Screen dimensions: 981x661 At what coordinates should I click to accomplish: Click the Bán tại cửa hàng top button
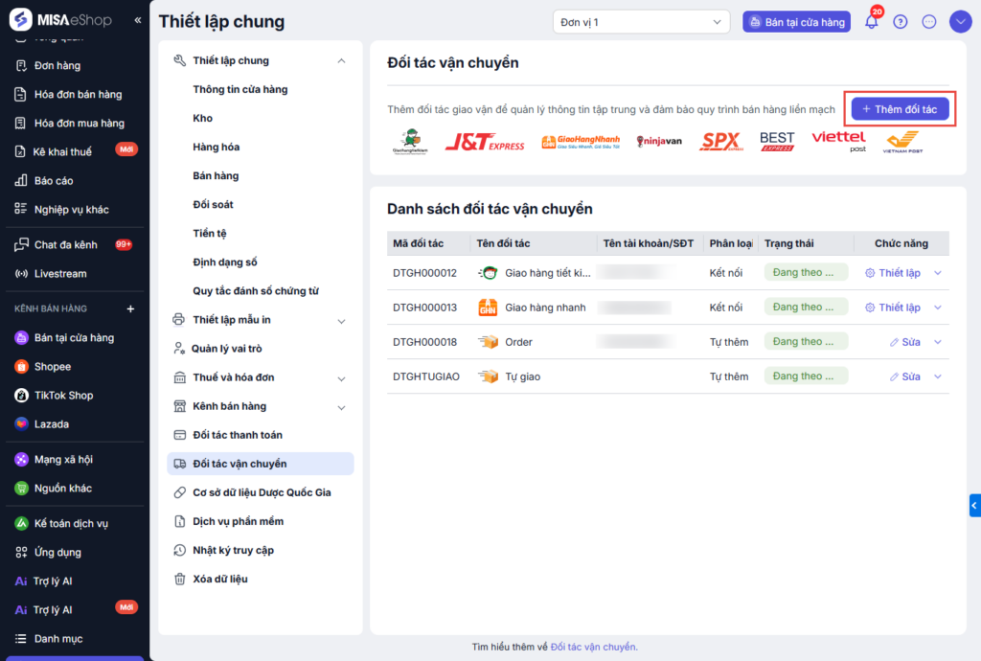pyautogui.click(x=796, y=22)
